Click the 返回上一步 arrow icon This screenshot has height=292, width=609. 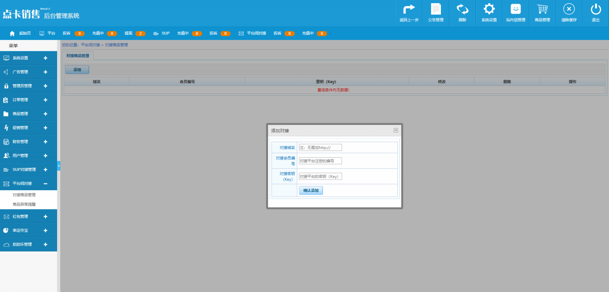[409, 9]
